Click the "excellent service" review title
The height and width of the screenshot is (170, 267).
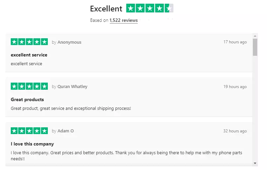click(x=29, y=55)
